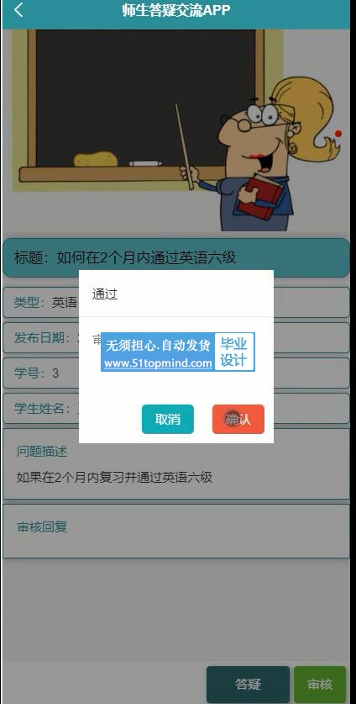
Task: Click the 确认 button in the dialog
Action: [x=238, y=420]
